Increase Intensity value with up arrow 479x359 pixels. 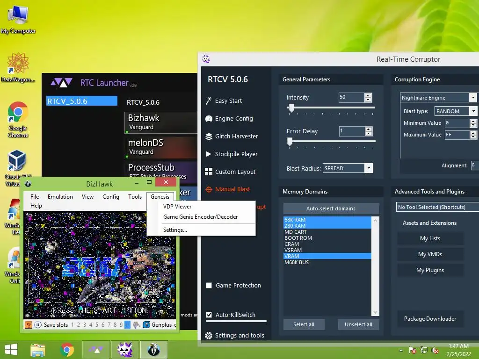pyautogui.click(x=368, y=95)
